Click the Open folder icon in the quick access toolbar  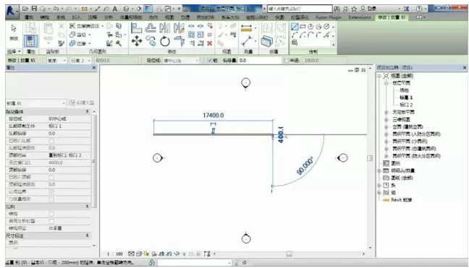coord(26,9)
